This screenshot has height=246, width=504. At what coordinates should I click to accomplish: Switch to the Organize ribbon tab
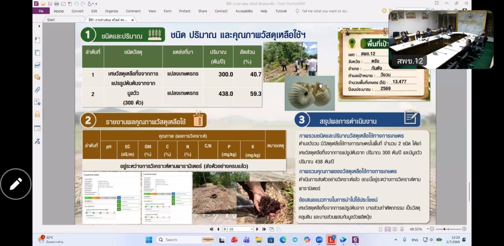111,11
